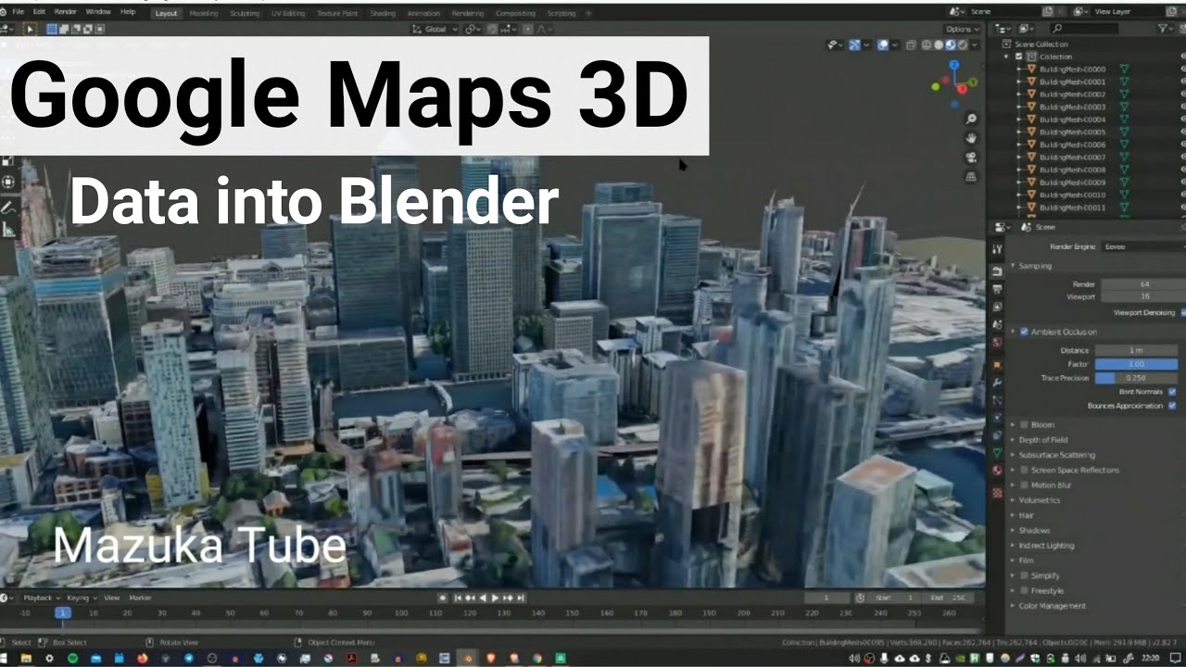Collapse the Sampling panel
1186x667 pixels.
point(1012,266)
